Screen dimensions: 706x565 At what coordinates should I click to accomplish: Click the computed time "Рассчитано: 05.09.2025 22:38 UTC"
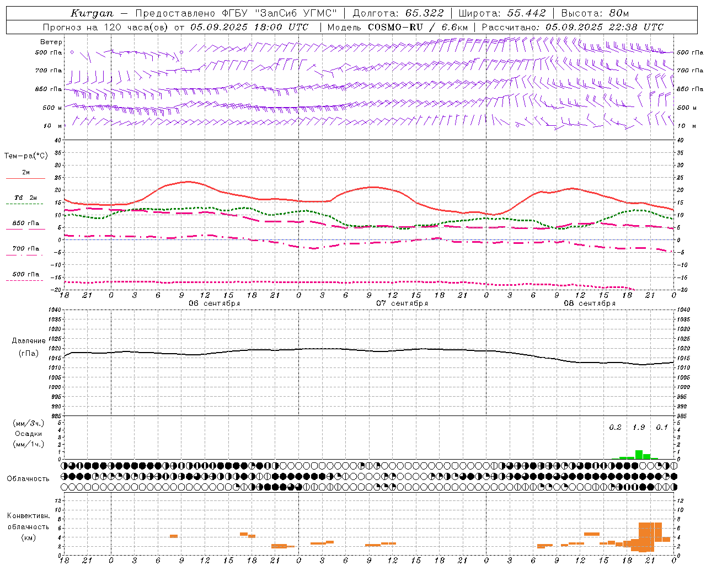pos(573,27)
